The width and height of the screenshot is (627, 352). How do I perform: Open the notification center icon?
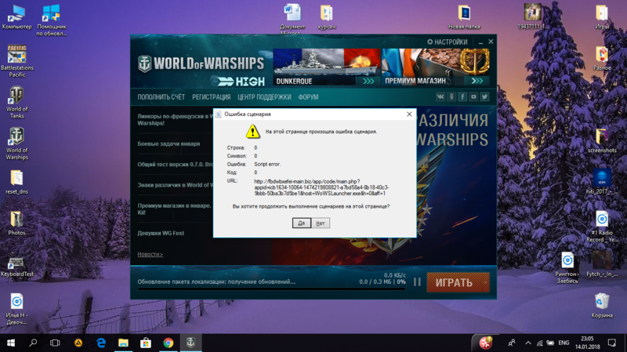pyautogui.click(x=612, y=343)
